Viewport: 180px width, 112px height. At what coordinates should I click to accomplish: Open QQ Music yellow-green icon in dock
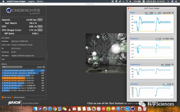108,109
